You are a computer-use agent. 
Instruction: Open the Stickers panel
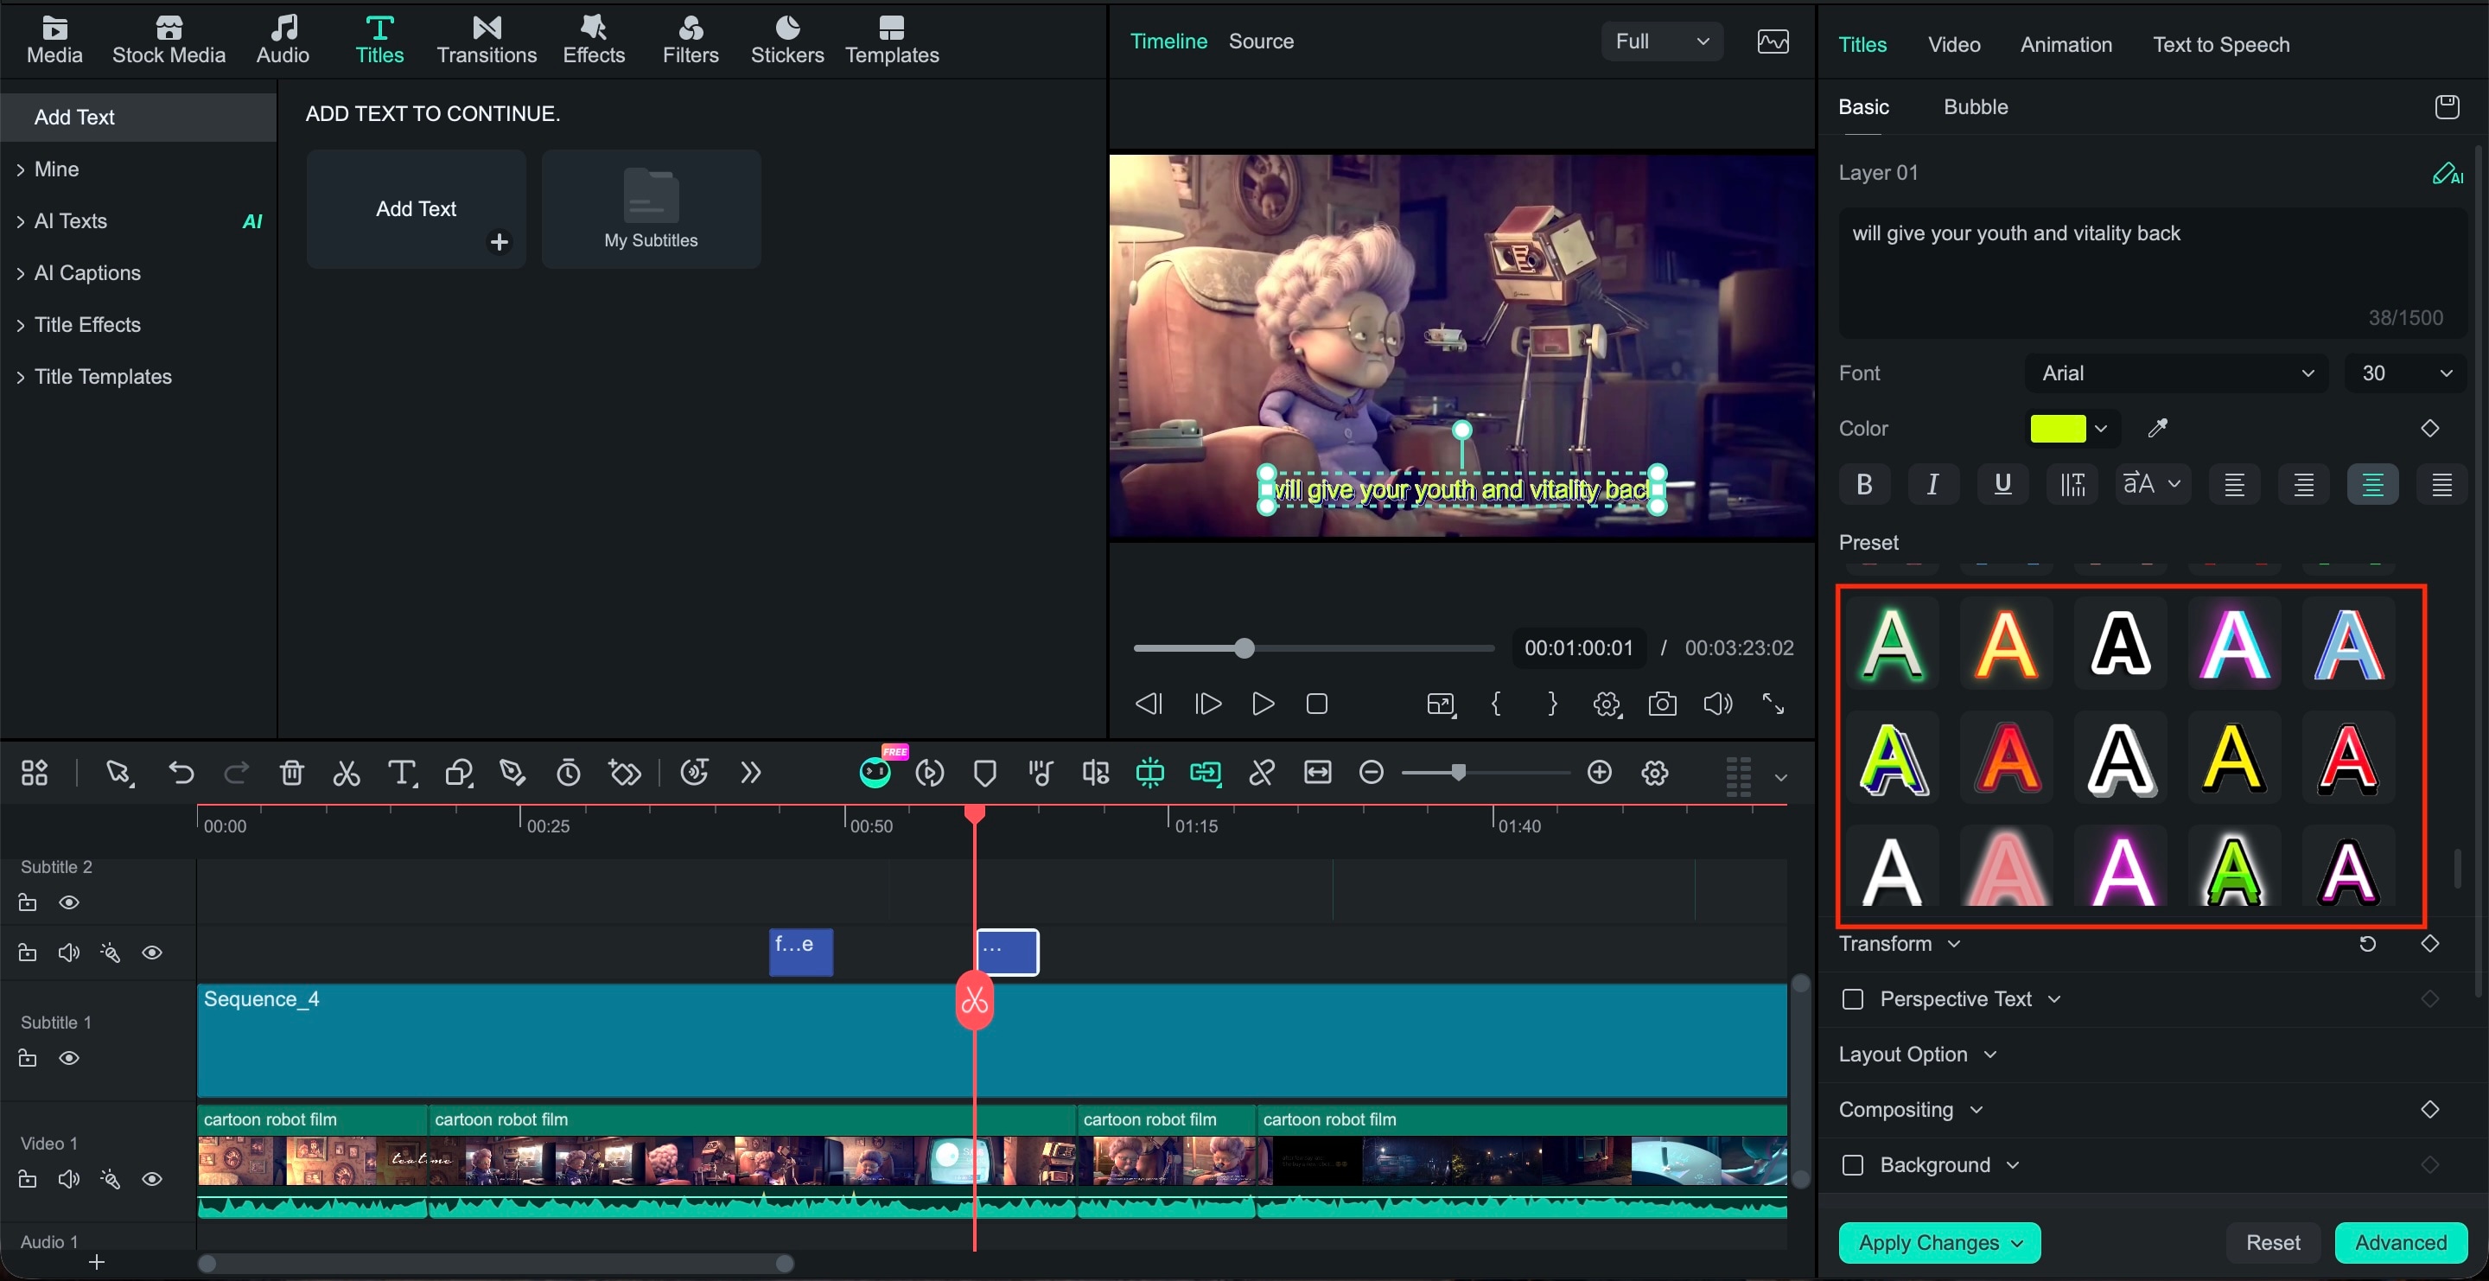[787, 41]
